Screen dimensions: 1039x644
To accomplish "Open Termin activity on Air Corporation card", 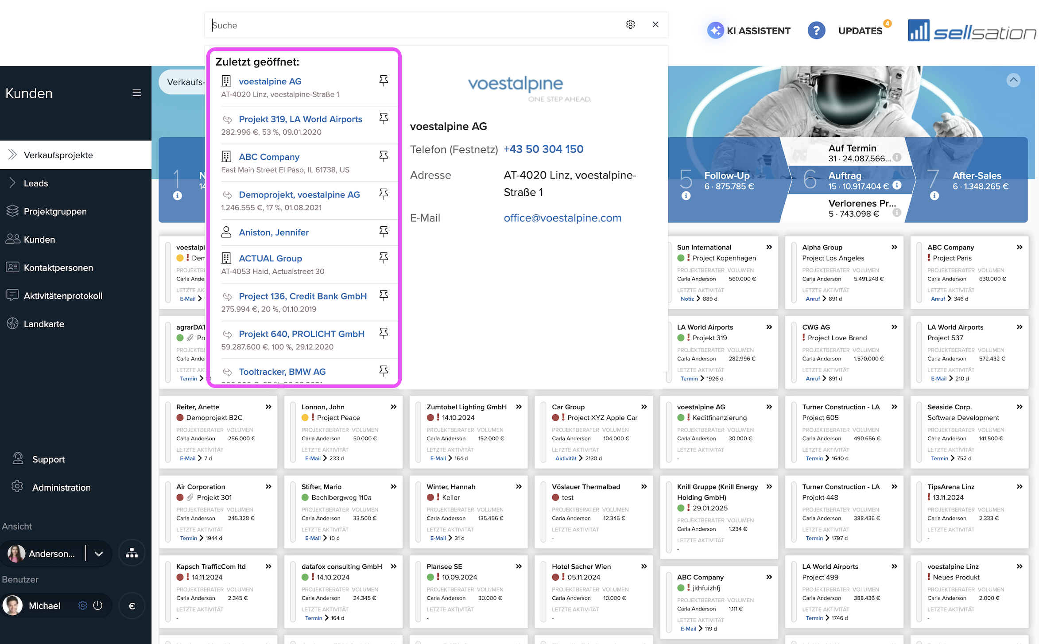I will click(188, 538).
